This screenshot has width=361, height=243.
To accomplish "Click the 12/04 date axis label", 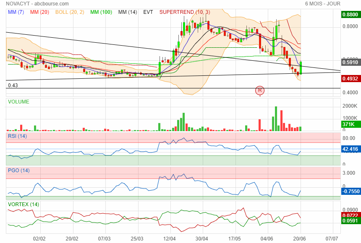I will [170, 239].
